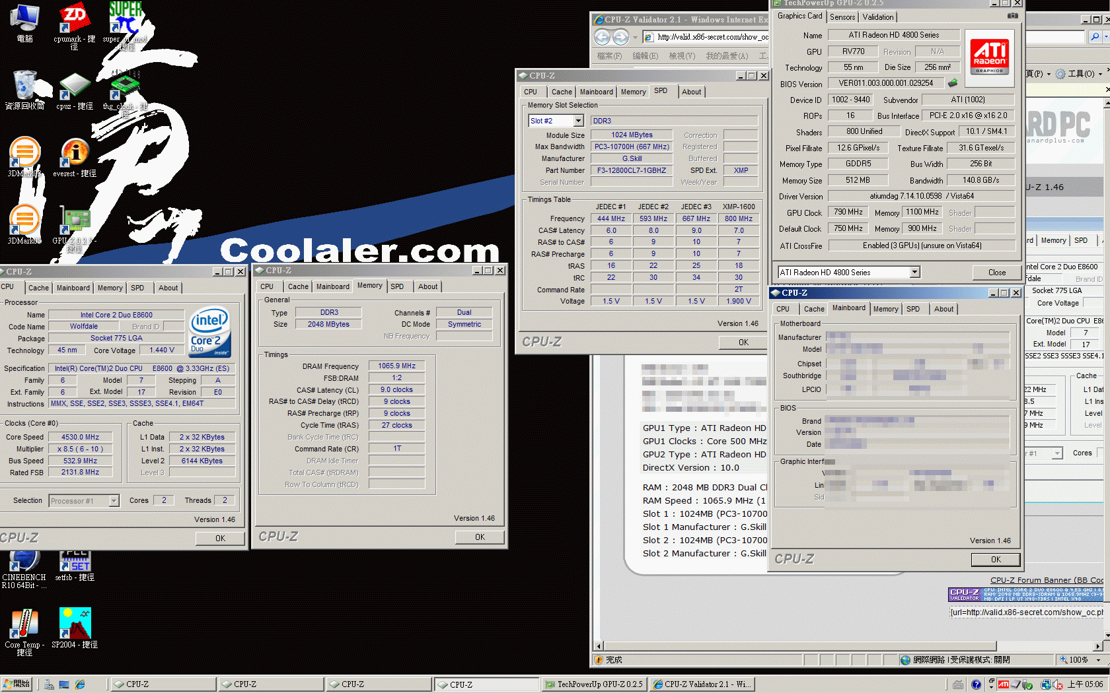
Task: Select the setfsb desktop shortcut
Action: point(74,566)
